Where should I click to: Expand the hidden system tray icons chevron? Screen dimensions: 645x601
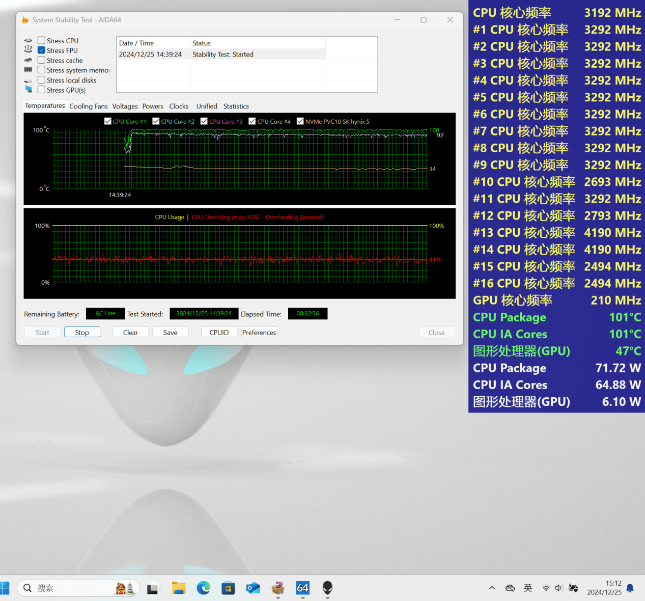pos(492,588)
